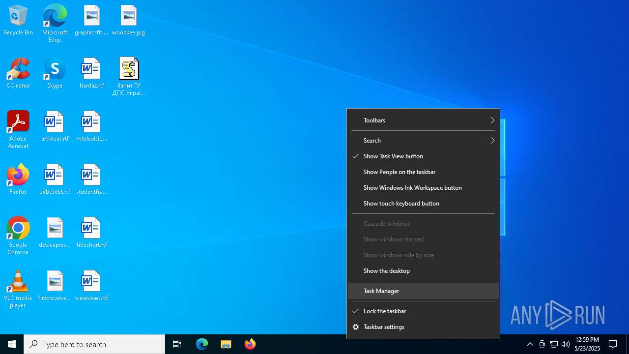The image size is (629, 354).
Task: Click the Meet Now tray icon
Action: (542, 344)
